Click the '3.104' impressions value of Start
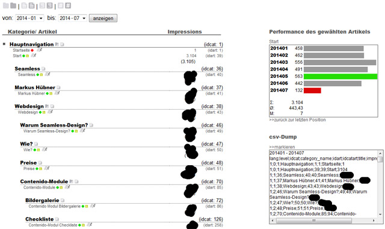The height and width of the screenshot is (229, 385). tap(191, 56)
